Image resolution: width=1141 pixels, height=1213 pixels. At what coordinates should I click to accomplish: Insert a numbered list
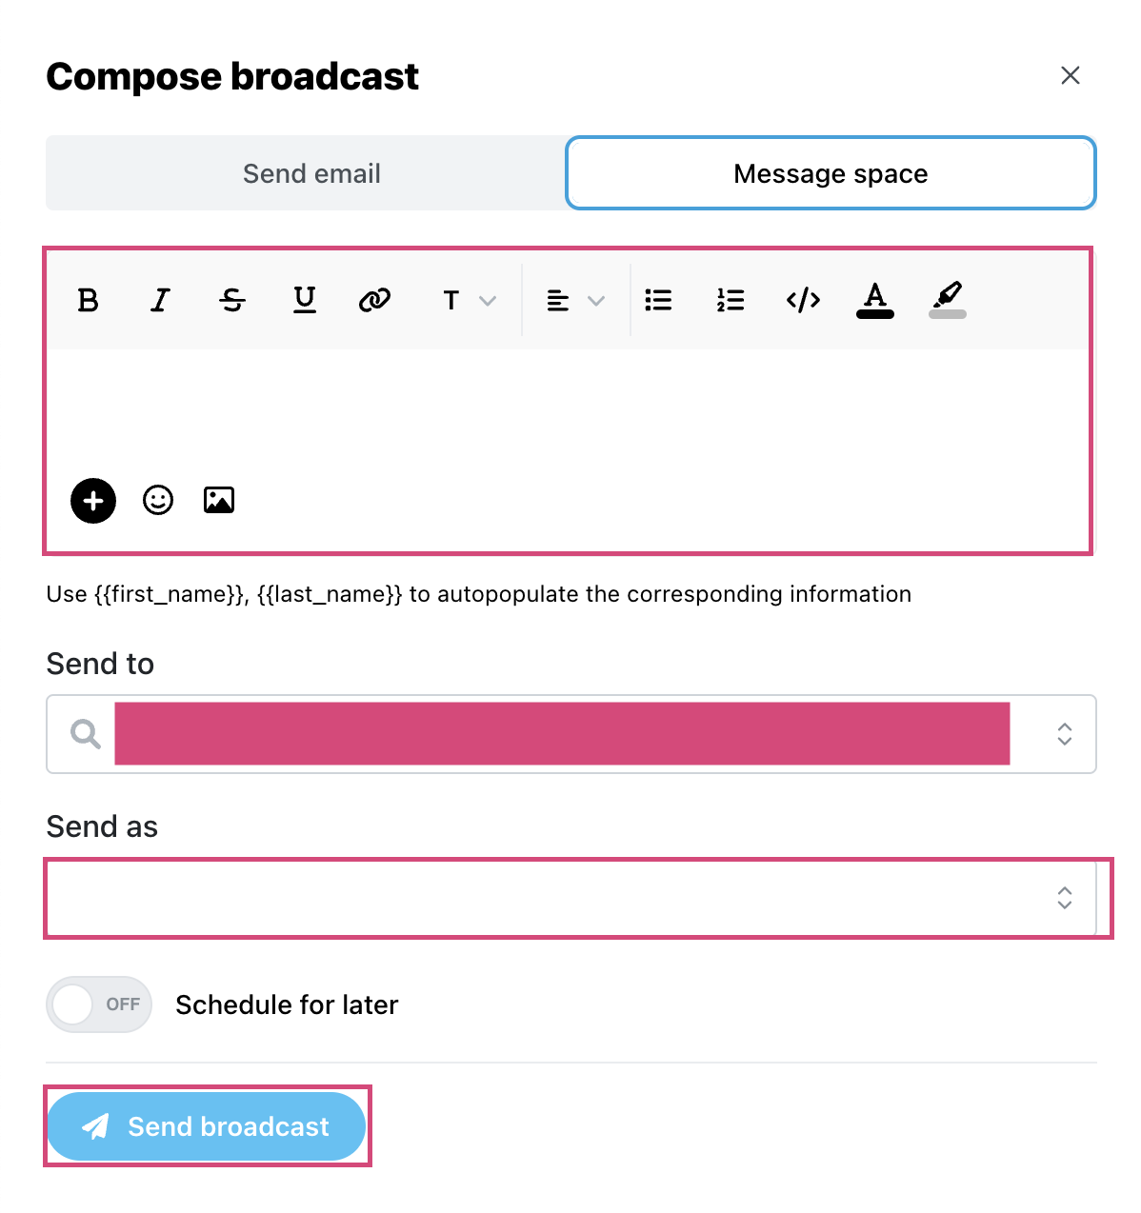pos(731,301)
